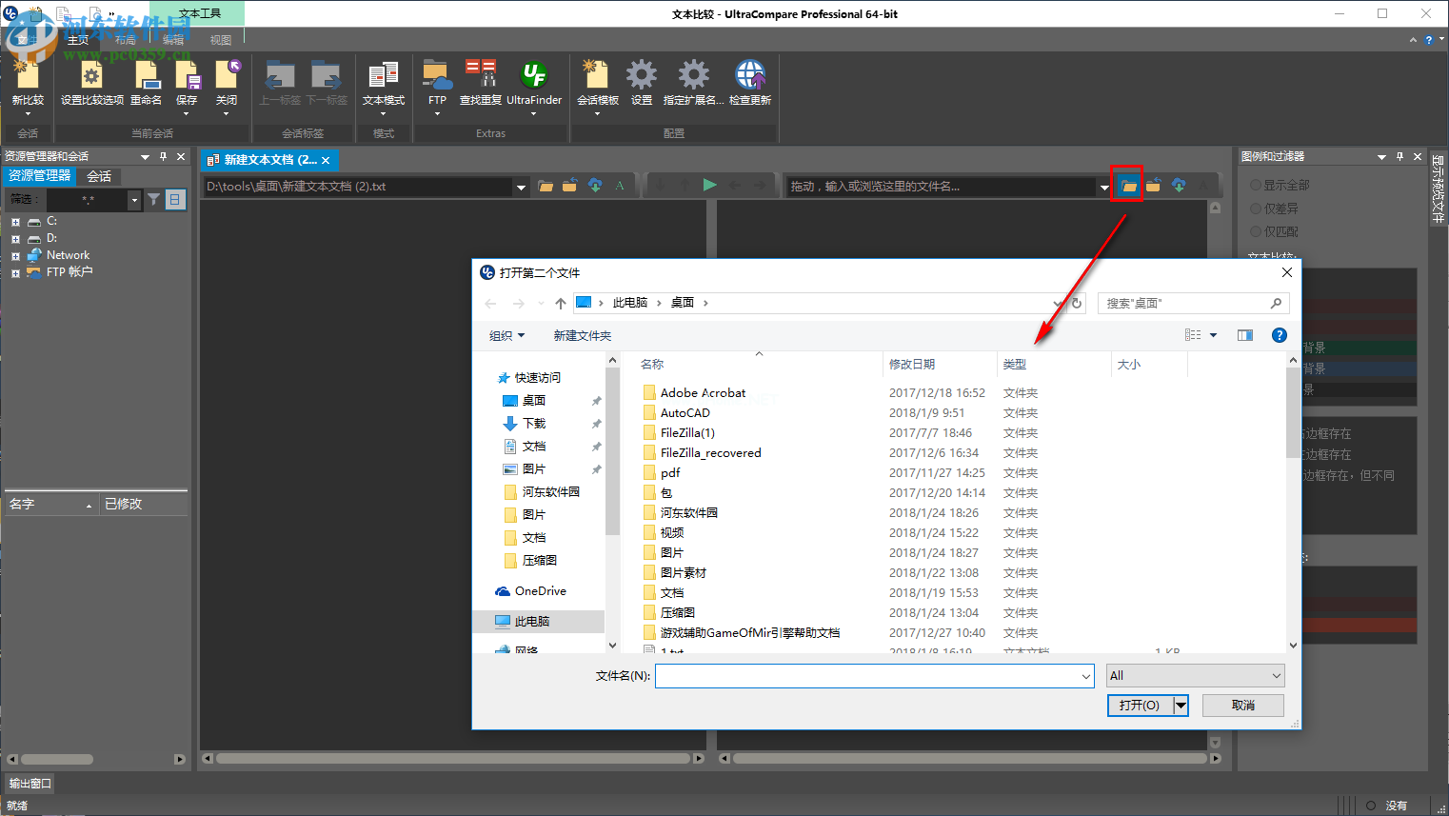Screen dimensions: 1449x816
Task: Click the blue help icon in file dialog
Action: coord(1280,335)
